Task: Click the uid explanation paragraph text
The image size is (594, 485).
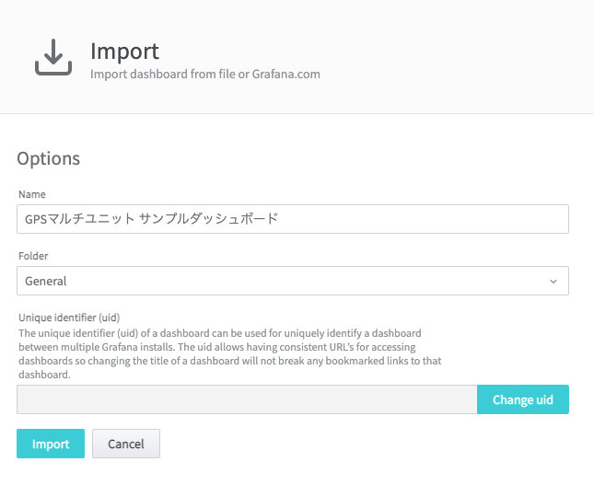Action: (230, 353)
